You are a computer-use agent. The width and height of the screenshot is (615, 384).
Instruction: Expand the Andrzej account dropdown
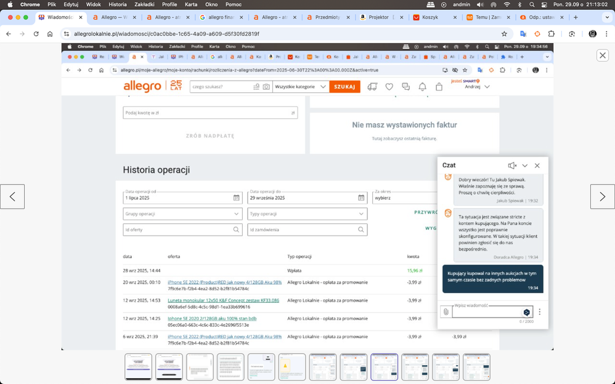pos(477,87)
